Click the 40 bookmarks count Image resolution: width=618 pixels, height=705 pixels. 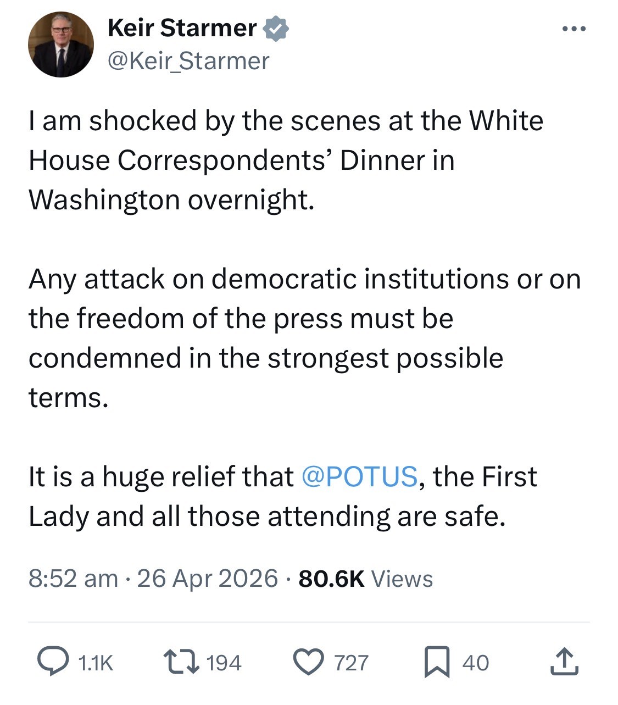[x=476, y=663]
